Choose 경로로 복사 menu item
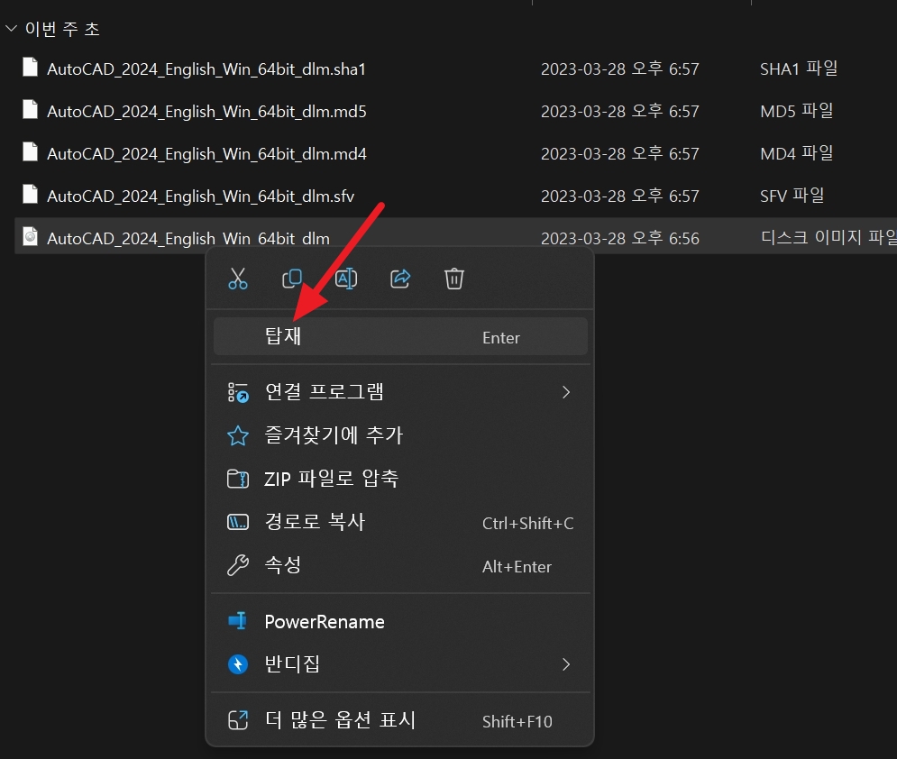897x759 pixels. click(400, 522)
